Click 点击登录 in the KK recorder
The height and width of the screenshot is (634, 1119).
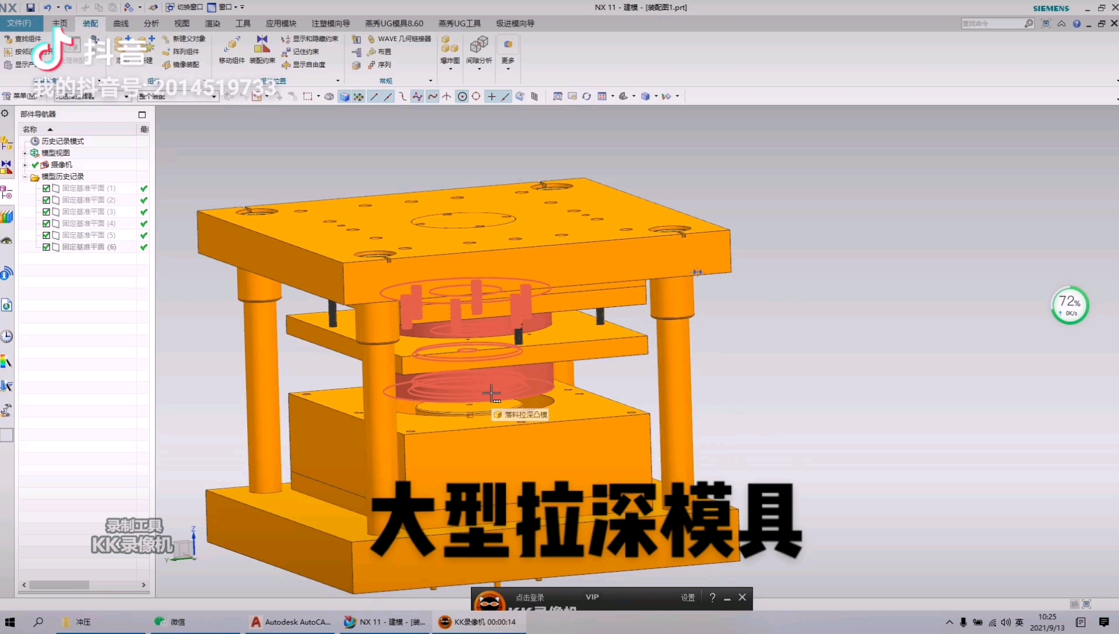(x=529, y=597)
